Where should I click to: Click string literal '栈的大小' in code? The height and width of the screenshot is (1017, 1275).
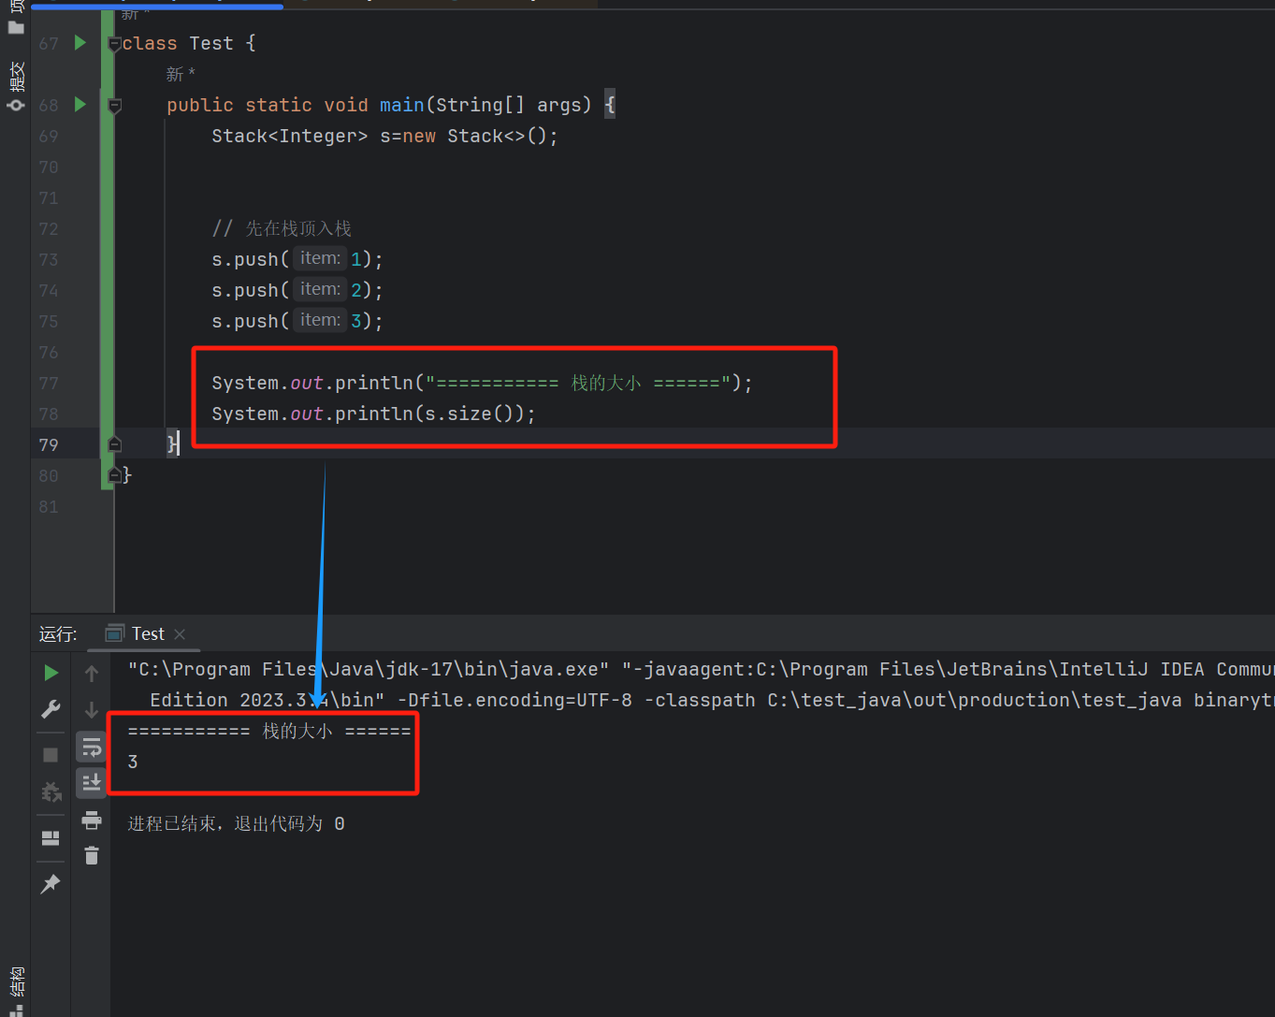[606, 383]
